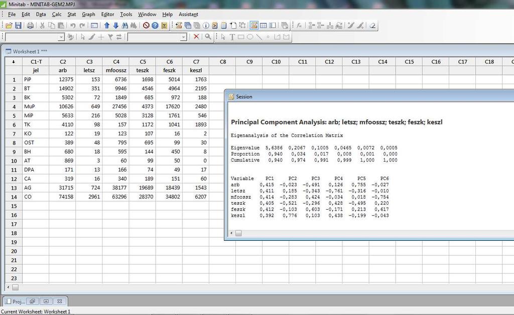Open the Editor menu
The height and width of the screenshot is (315, 514).
107,15
